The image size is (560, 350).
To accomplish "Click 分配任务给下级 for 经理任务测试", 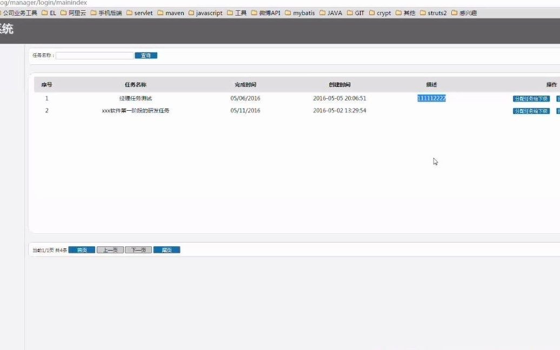I will (x=531, y=98).
